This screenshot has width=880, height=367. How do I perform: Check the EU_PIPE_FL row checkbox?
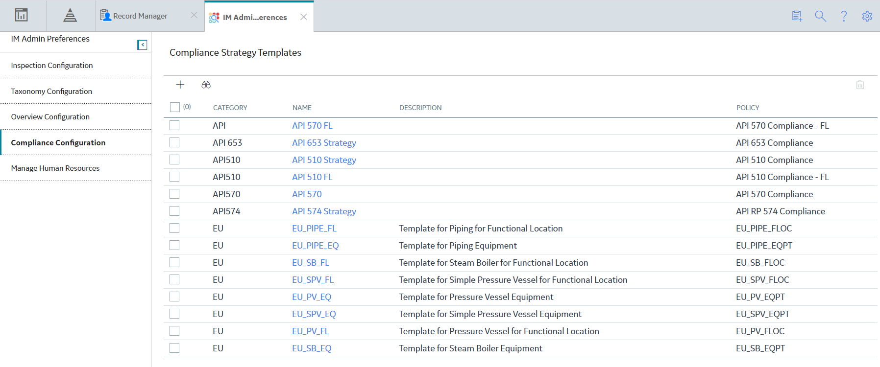click(x=174, y=229)
